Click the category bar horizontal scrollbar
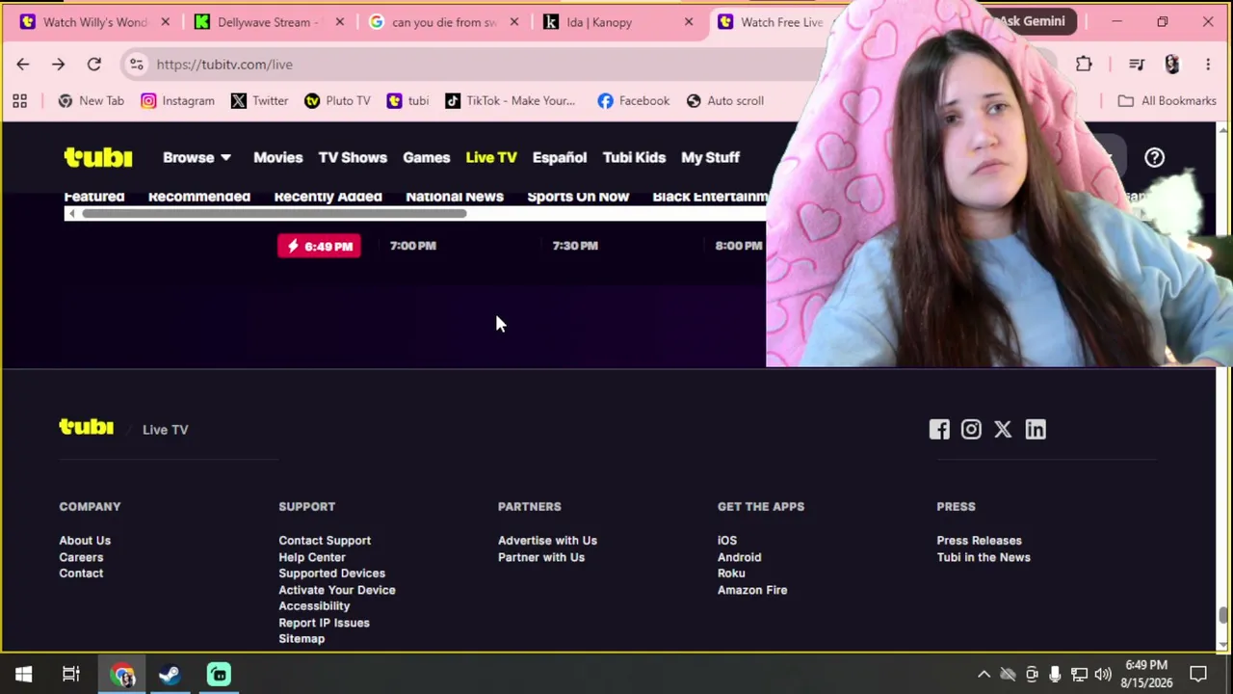The width and height of the screenshot is (1233, 694). point(275,214)
